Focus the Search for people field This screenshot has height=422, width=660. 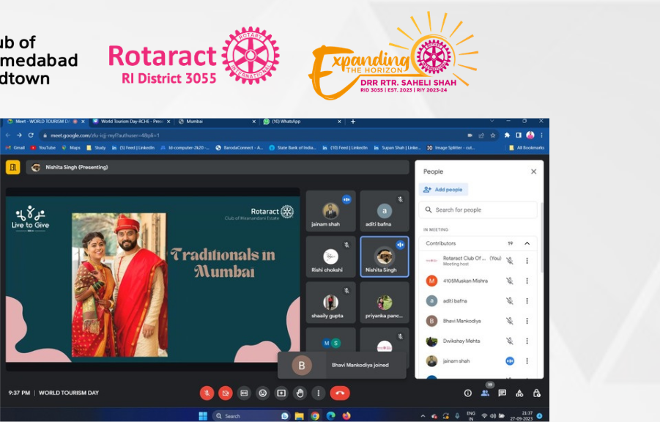coord(478,210)
